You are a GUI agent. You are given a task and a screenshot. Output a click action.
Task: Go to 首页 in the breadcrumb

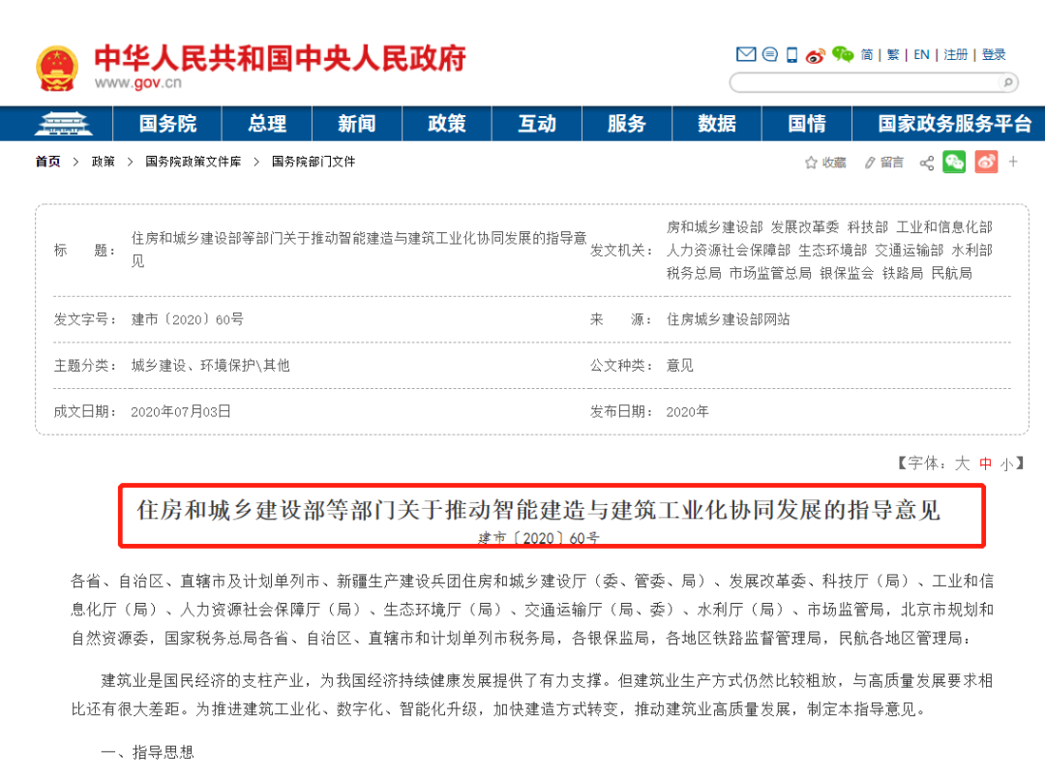click(x=48, y=162)
